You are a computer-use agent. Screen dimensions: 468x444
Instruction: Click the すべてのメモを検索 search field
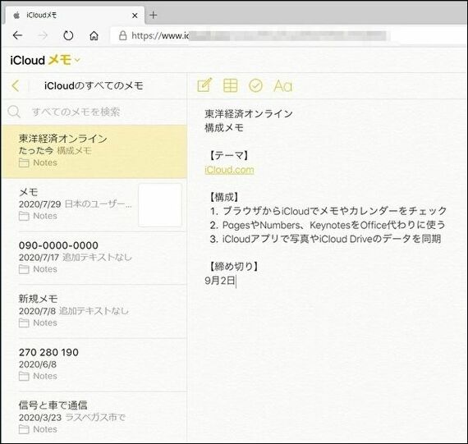tap(99, 112)
